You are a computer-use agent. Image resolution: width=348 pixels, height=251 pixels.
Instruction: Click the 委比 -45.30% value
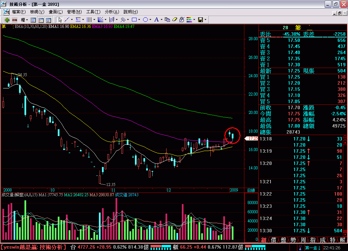tap(291, 34)
